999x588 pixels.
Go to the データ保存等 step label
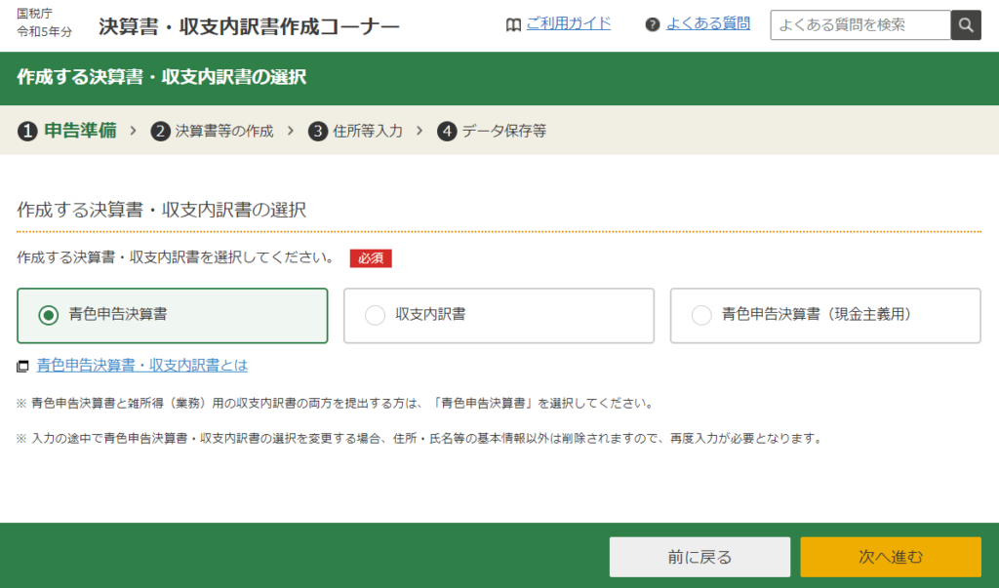pos(503,131)
